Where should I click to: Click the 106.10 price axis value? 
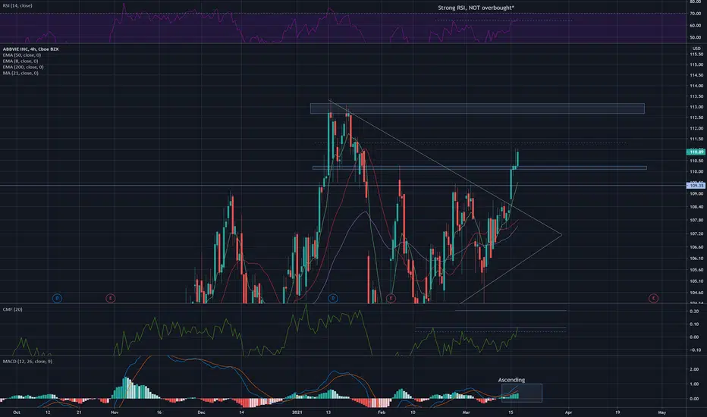tap(696, 259)
